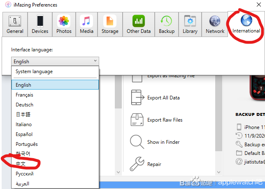Image resolution: width=265 pixels, height=189 pixels.
Task: Click the Backup encryption key icon
Action: (x=239, y=144)
